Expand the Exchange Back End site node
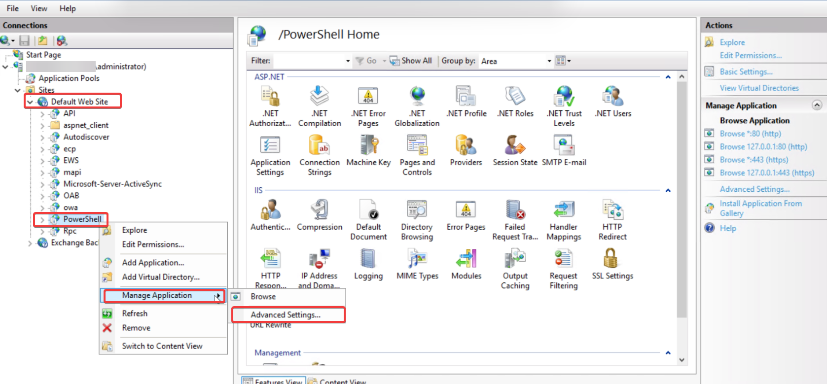This screenshot has height=384, width=827. (30, 243)
